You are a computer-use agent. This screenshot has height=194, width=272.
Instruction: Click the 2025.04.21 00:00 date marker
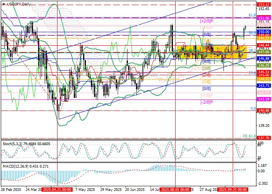[57, 189]
